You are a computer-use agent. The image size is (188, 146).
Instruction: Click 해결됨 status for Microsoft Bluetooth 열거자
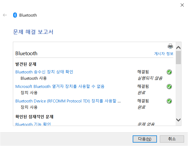point(143,86)
